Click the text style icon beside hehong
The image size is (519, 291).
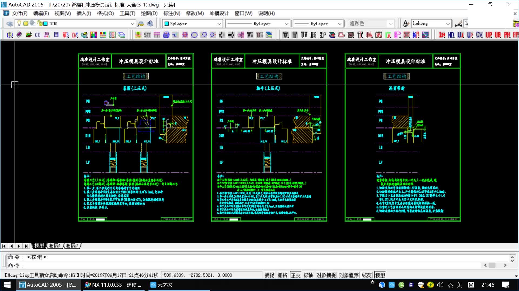coord(406,24)
